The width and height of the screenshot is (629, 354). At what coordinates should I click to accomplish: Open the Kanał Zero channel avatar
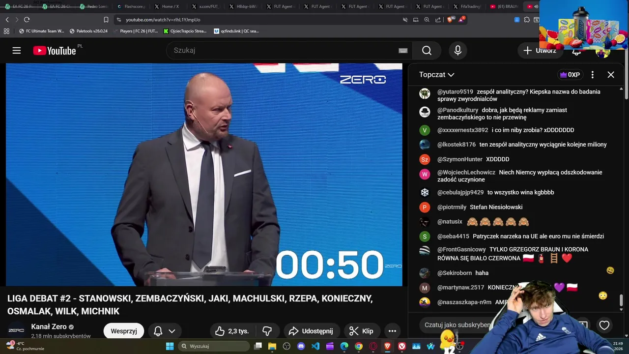point(16,330)
